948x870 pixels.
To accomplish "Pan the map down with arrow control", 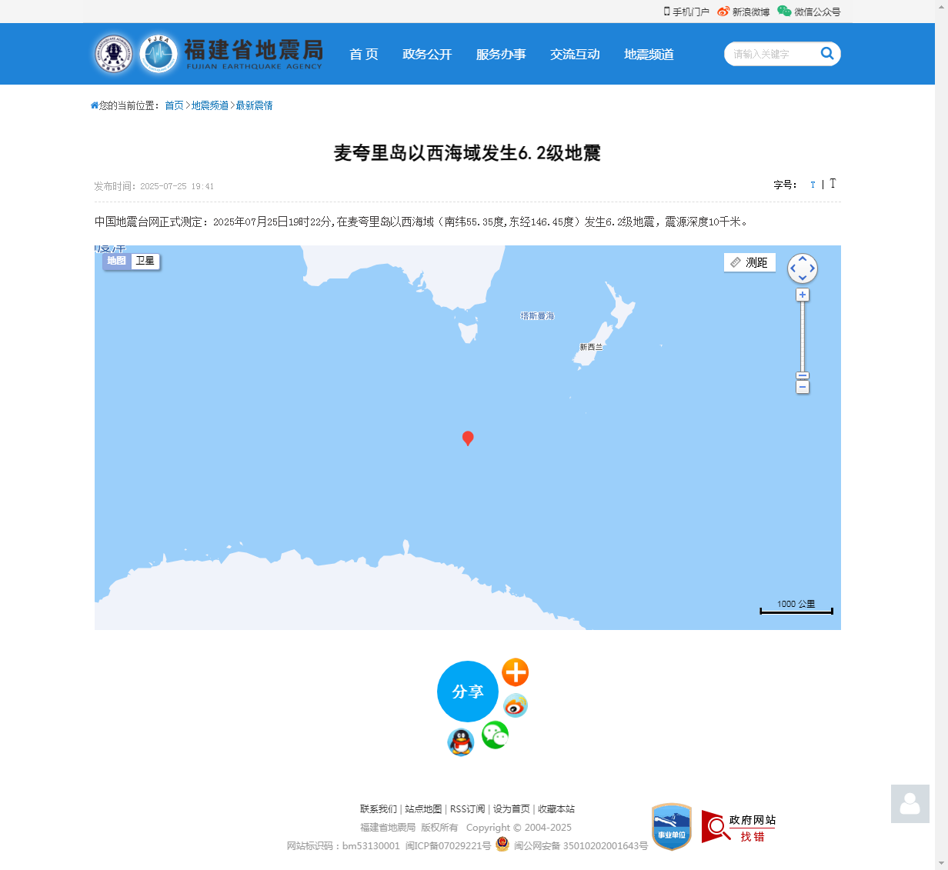I will 803,278.
